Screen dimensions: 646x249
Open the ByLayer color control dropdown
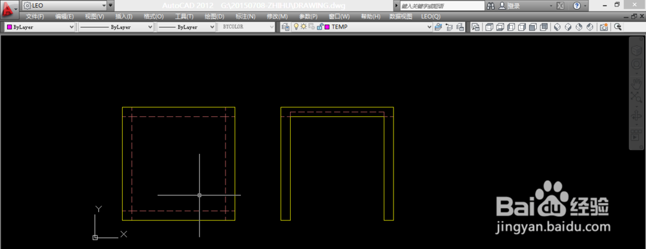pyautogui.click(x=39, y=27)
